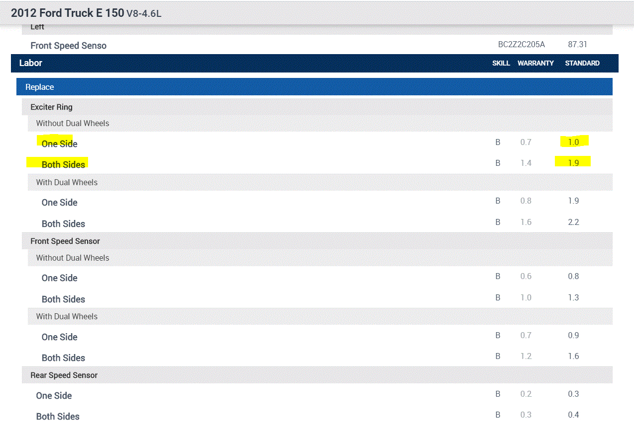Click skill B in highlighted One Side row
Viewport: 634px width, 430px height.
(x=498, y=142)
